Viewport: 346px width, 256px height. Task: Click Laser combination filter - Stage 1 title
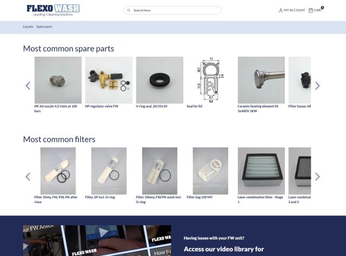[261, 199]
